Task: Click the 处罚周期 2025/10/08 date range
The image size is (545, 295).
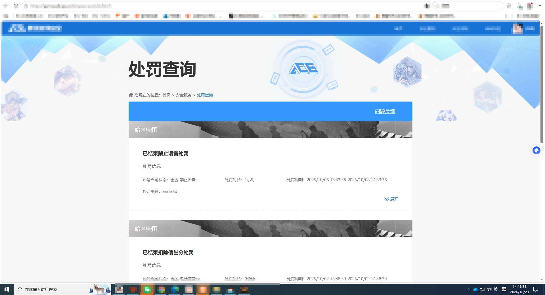Action: coord(337,180)
